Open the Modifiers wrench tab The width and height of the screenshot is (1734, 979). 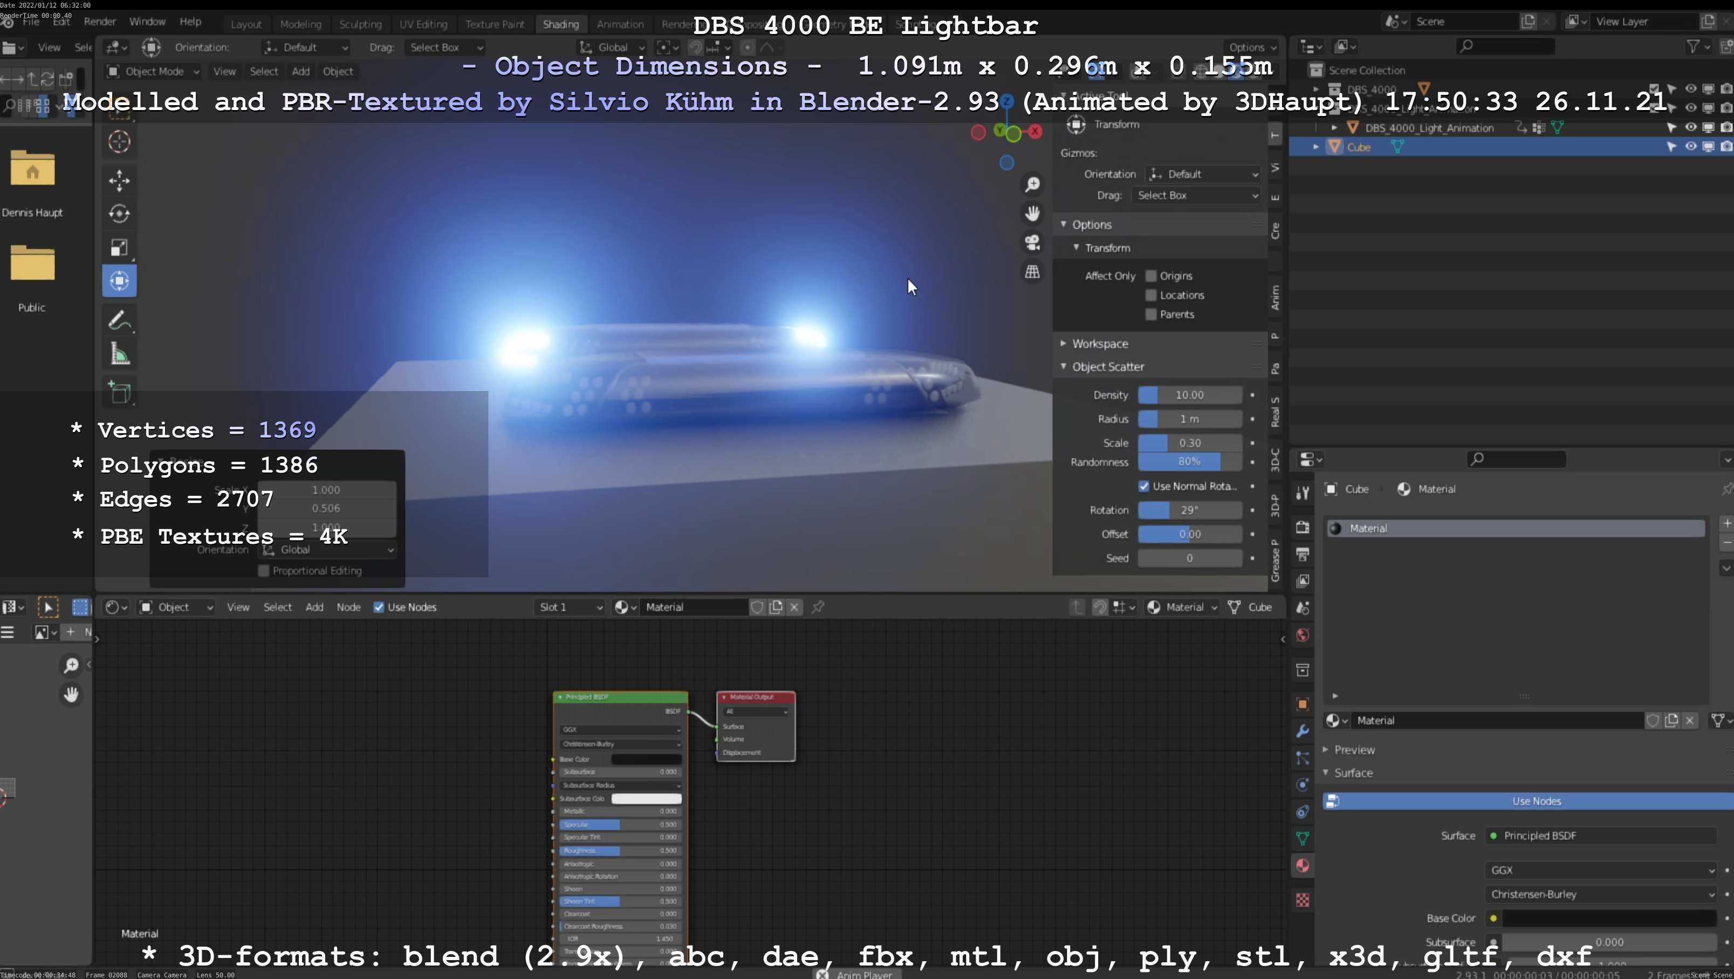click(1303, 731)
